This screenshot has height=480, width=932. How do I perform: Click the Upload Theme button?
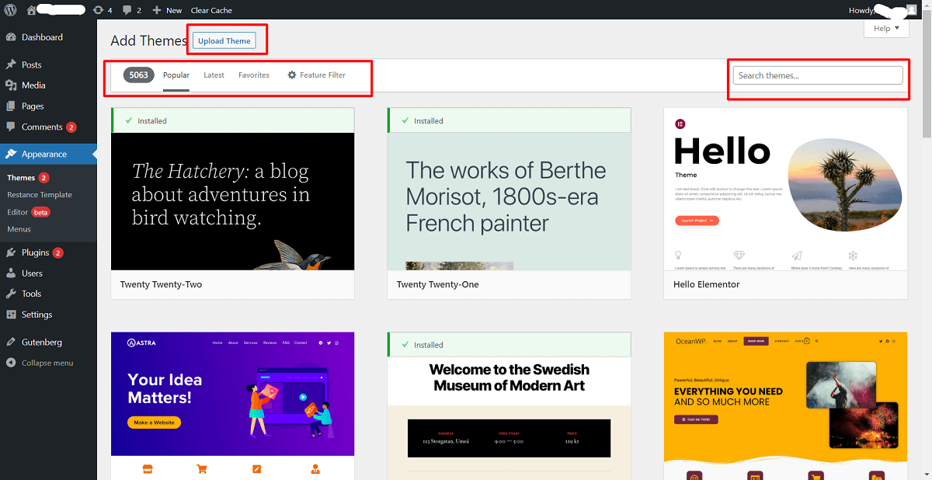(x=224, y=40)
